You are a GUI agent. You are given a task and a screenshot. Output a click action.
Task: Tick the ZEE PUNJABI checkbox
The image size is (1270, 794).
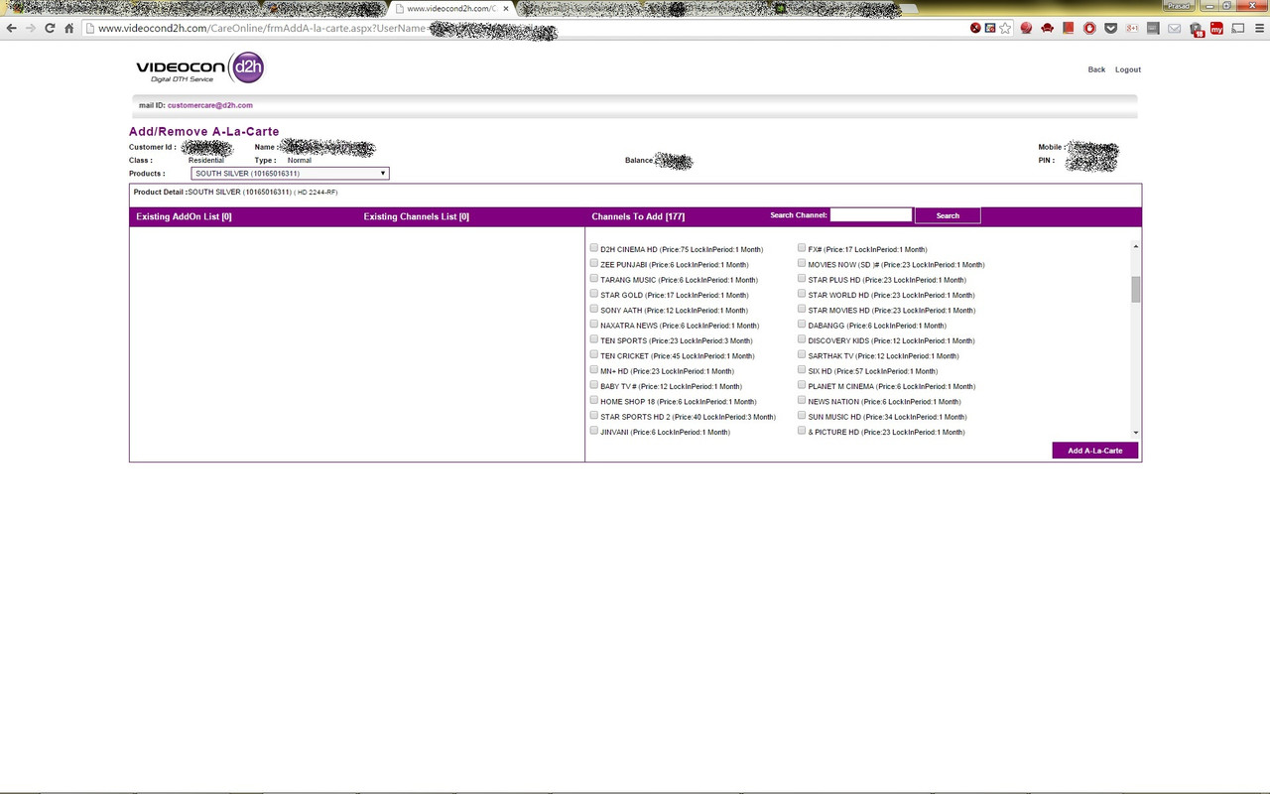pos(594,264)
